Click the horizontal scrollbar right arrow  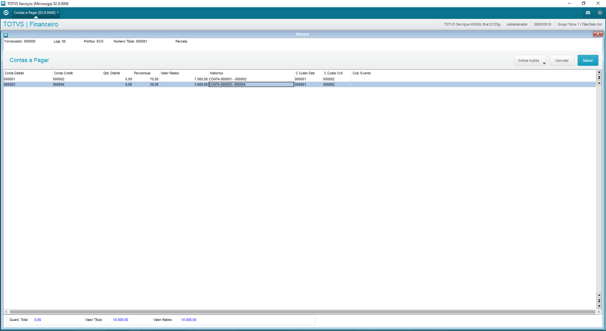599,312
